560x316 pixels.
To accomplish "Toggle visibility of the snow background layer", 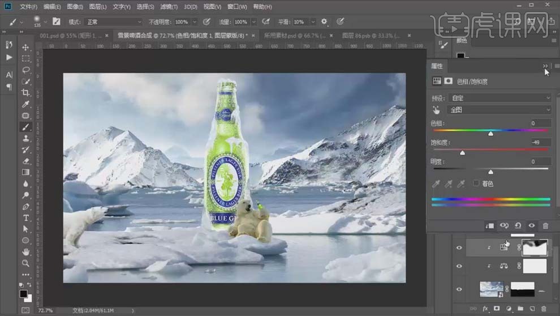I will 459,289.
